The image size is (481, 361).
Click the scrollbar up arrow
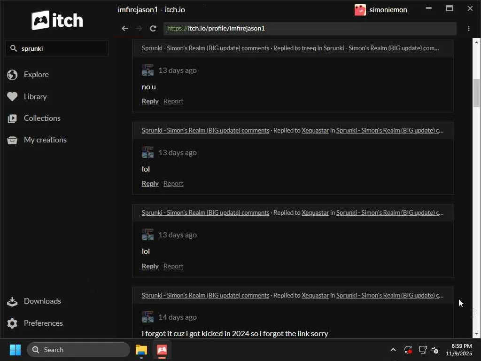pos(476,42)
